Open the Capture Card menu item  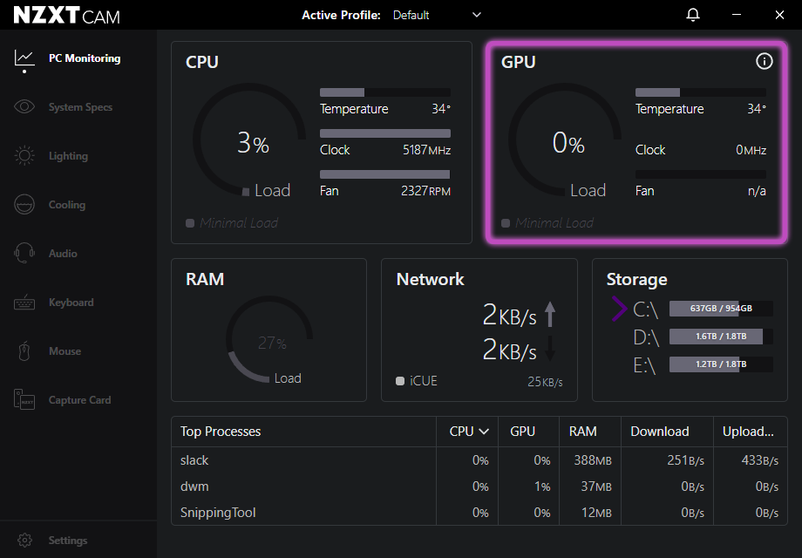(79, 400)
